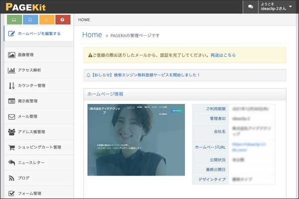Viewport: 299px width, 199px height.
Task: Select ショッピングカート管理 in sidebar
Action: pyautogui.click(x=39, y=147)
